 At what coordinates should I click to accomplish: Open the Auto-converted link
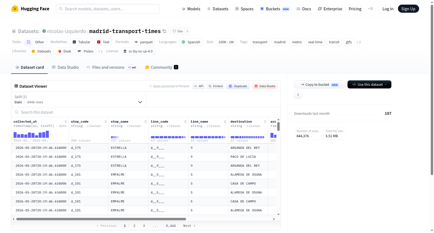pos(164,86)
